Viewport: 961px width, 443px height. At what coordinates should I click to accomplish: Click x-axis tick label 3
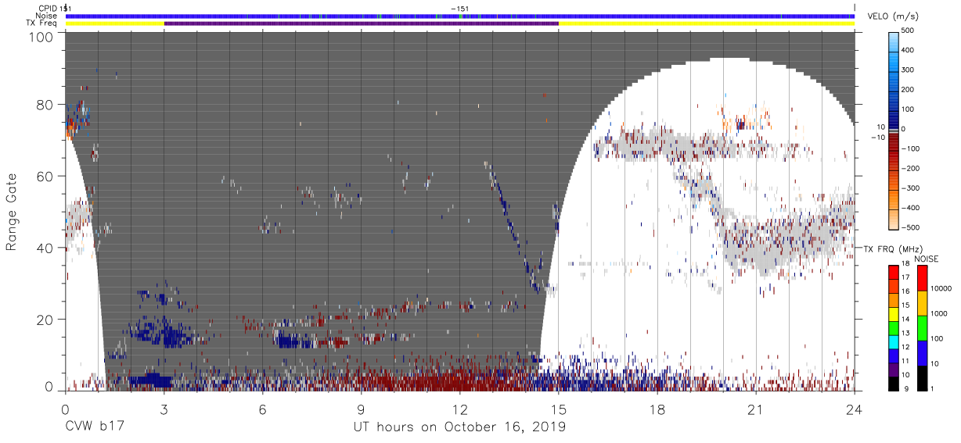164,410
